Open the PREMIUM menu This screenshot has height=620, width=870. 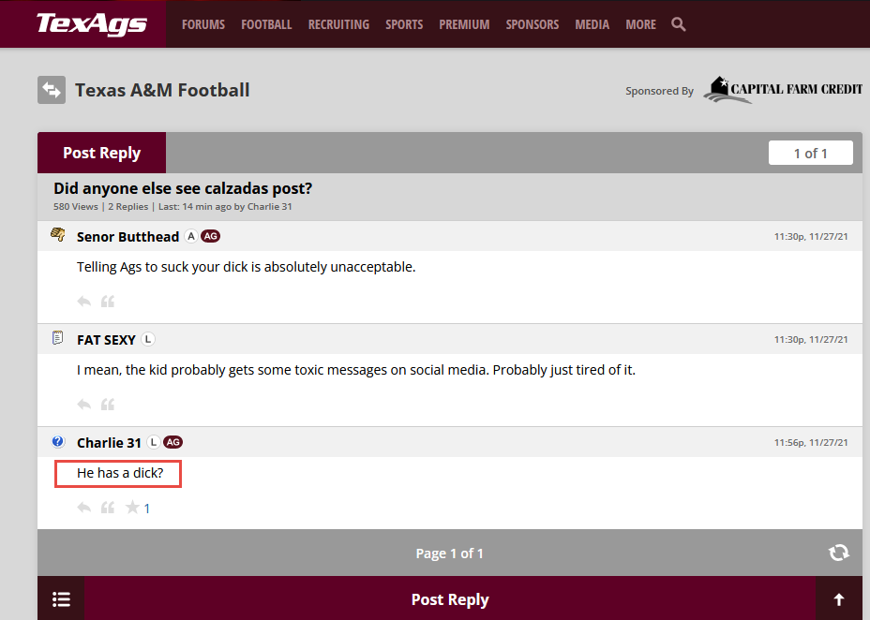point(464,24)
